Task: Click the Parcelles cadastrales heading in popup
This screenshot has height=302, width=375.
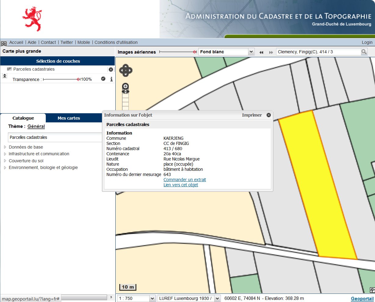Action: point(128,125)
